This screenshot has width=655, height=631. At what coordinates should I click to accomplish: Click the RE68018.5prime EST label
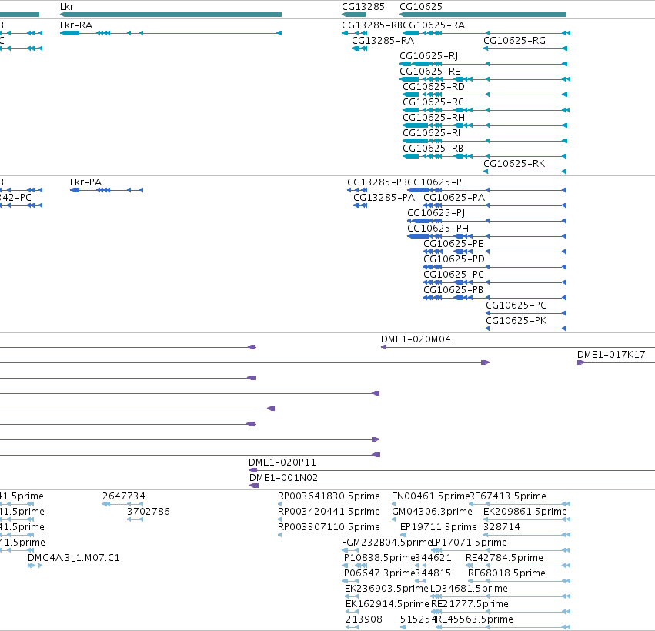pyautogui.click(x=506, y=573)
